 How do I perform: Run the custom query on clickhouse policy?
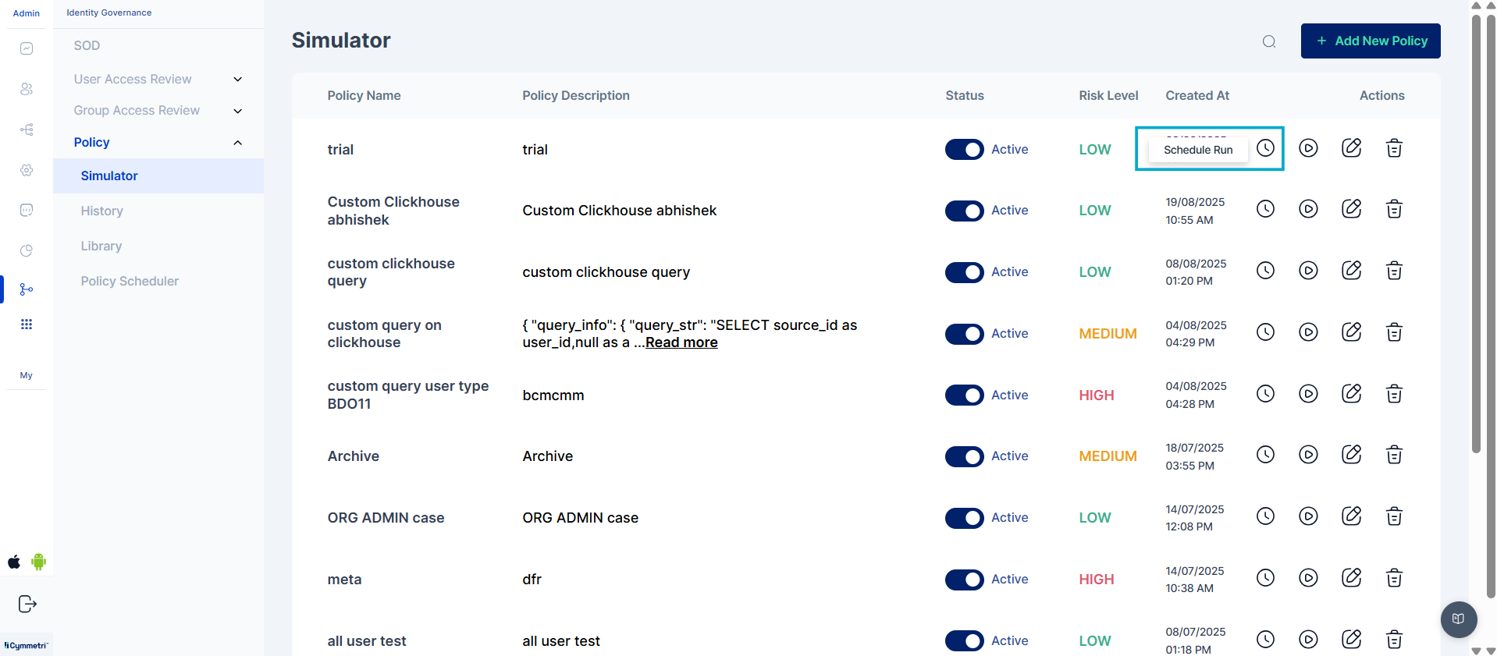[1308, 332]
